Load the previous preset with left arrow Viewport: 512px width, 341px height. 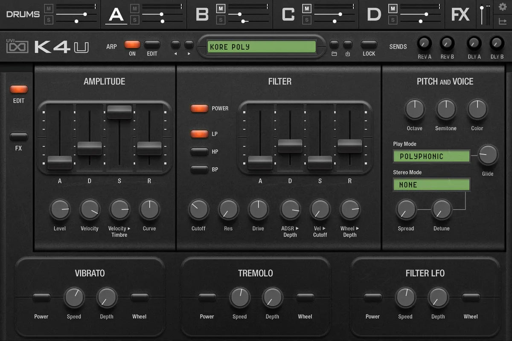coord(175,45)
